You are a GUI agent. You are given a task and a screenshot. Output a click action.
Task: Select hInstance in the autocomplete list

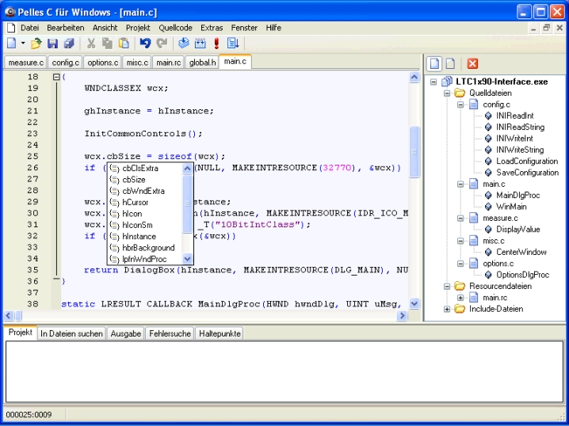(x=139, y=236)
